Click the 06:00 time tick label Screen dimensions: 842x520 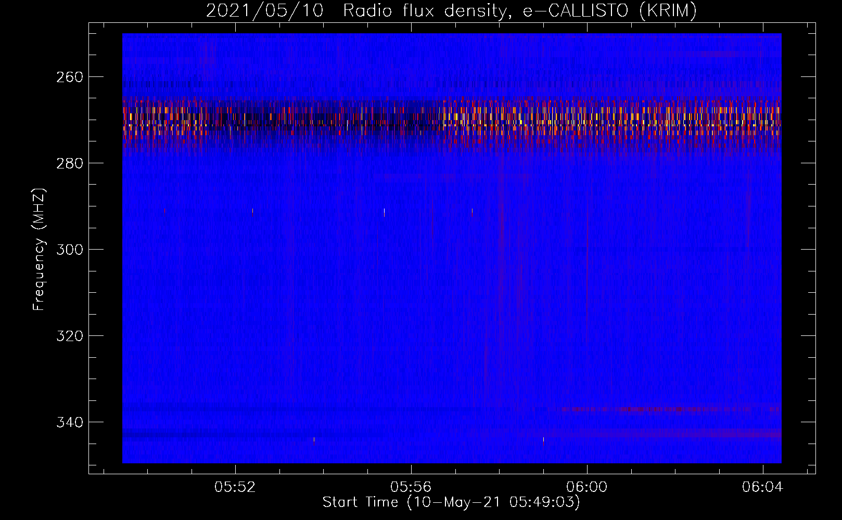(587, 487)
